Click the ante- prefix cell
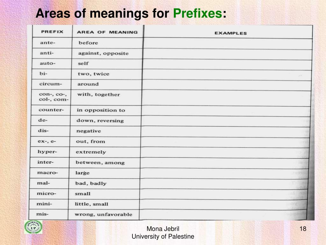This screenshot has width=326, height=245. coord(52,43)
